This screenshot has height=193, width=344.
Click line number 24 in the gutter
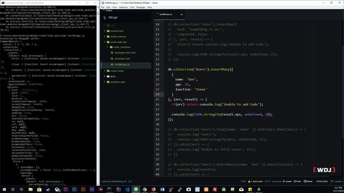[x=157, y=94]
